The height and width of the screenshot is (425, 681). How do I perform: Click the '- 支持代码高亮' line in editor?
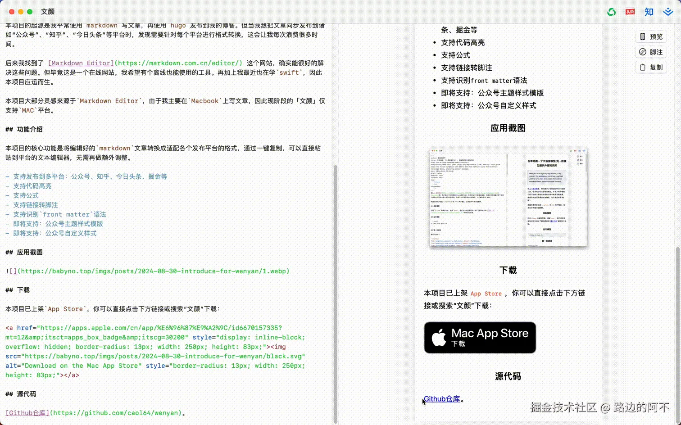pyautogui.click(x=28, y=186)
